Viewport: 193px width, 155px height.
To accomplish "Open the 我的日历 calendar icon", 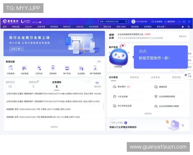I will pos(97,84).
